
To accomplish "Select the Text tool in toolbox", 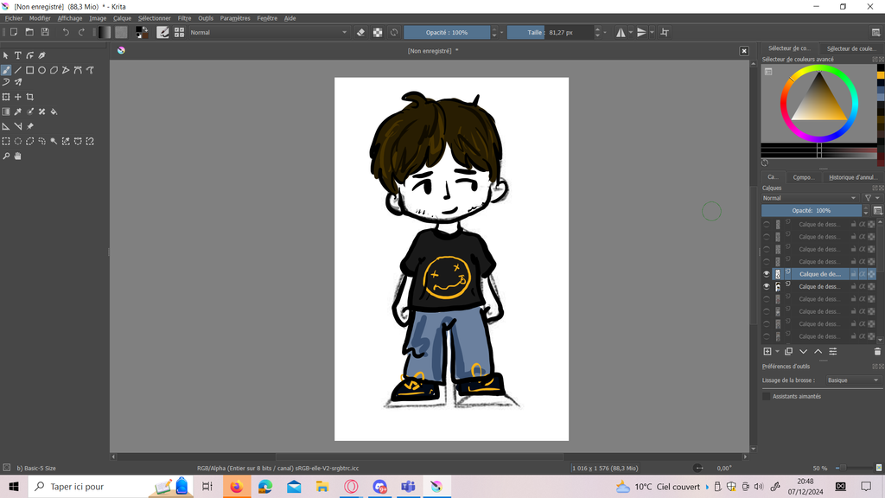I will [x=17, y=55].
